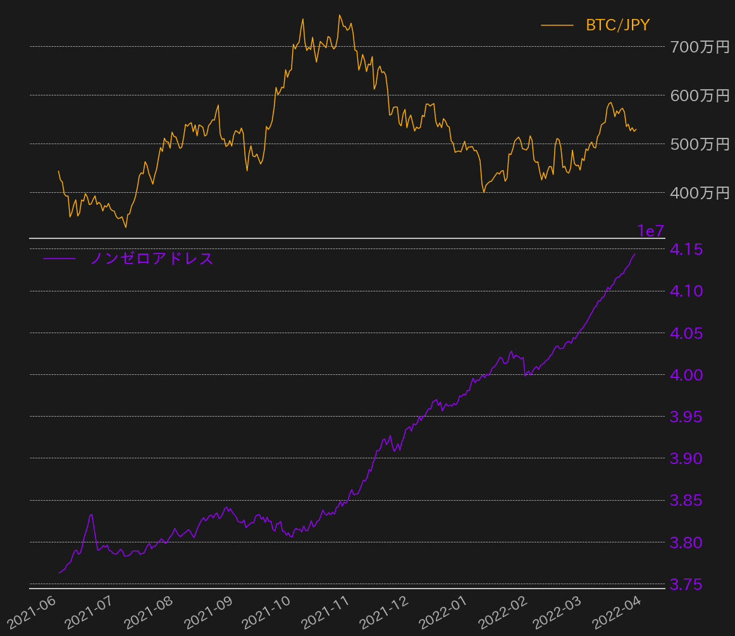The image size is (735, 636).
Task: Click the orange BTC/JPY legend line swatch
Action: (557, 25)
